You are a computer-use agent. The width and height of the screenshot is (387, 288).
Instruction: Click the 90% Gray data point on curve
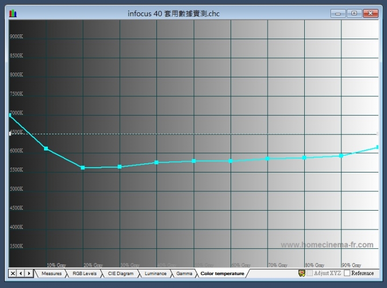point(341,156)
